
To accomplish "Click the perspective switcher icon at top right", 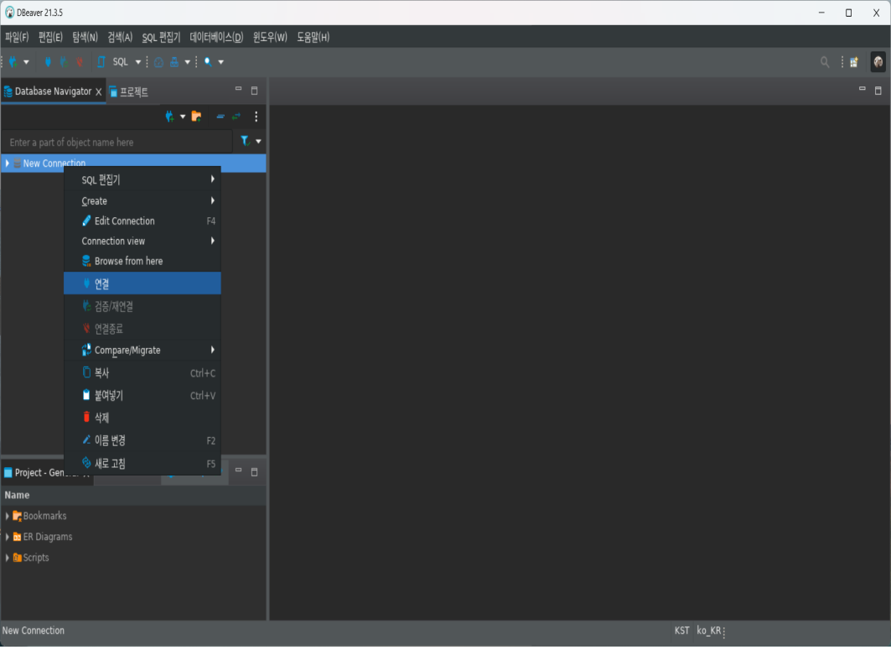I will (x=854, y=62).
